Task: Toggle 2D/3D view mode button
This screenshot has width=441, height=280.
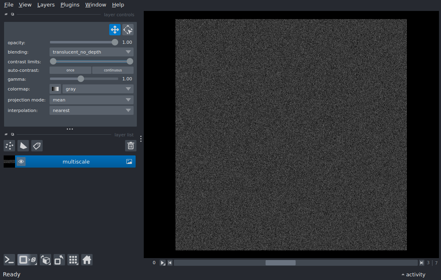Action: coord(27,260)
